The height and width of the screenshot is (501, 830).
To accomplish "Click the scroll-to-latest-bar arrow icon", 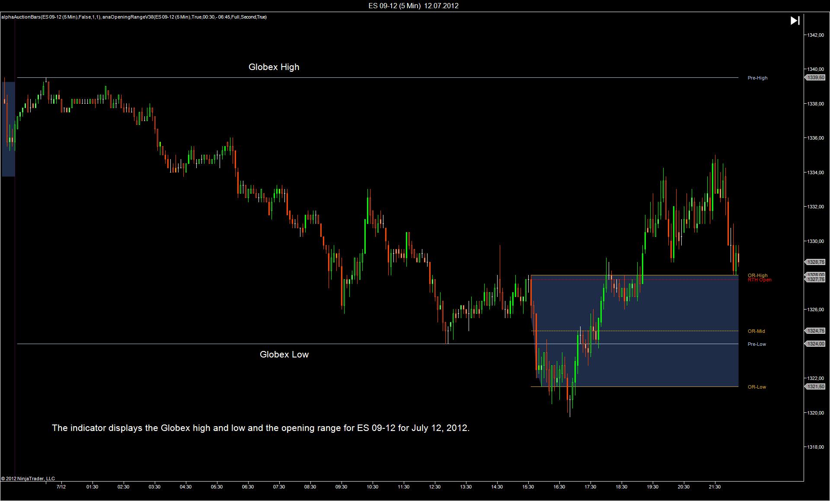I will (795, 21).
